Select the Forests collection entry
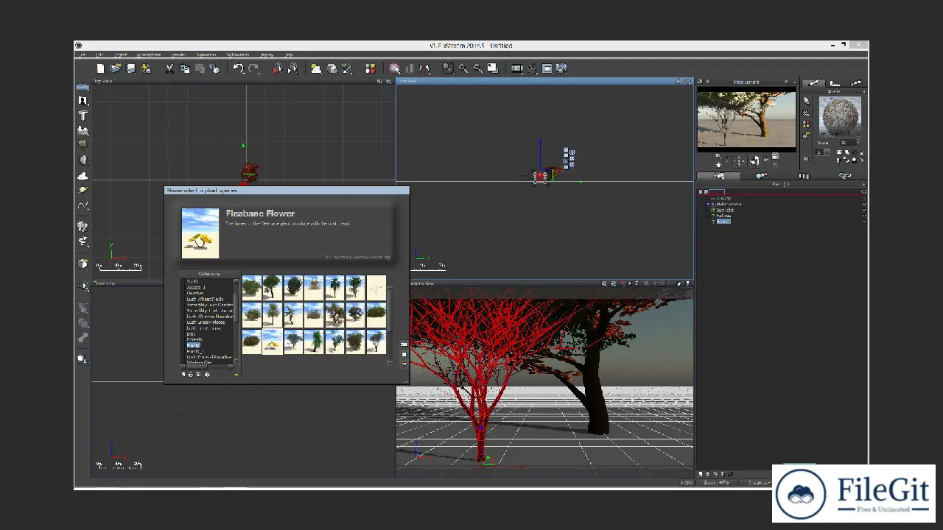Viewport: 943px width, 530px height. click(194, 339)
